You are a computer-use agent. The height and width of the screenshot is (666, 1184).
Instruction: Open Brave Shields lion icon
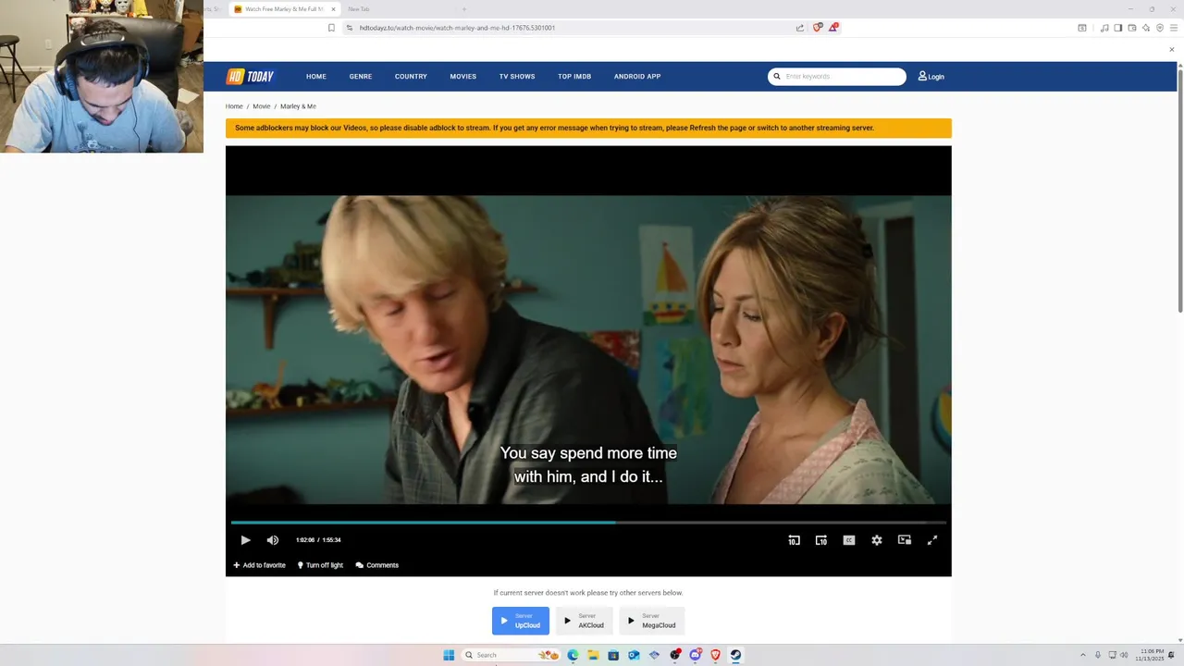point(818,28)
